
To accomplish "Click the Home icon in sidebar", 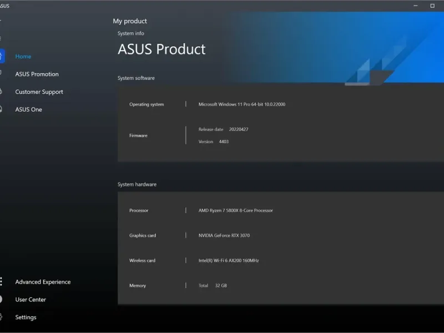I will [2, 56].
